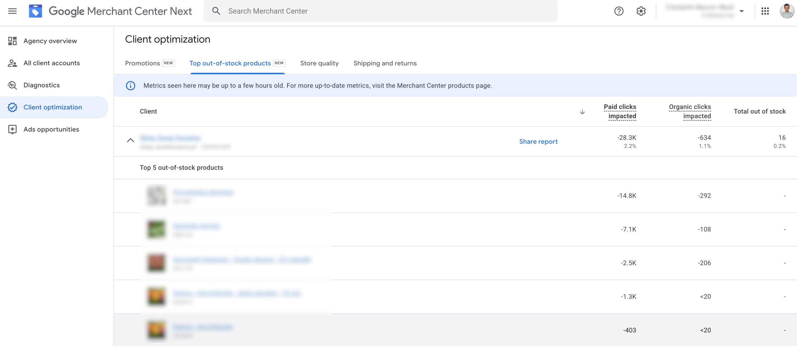Click the -206 organic clicks cell
Screen dimensions: 797x346
tap(704, 263)
